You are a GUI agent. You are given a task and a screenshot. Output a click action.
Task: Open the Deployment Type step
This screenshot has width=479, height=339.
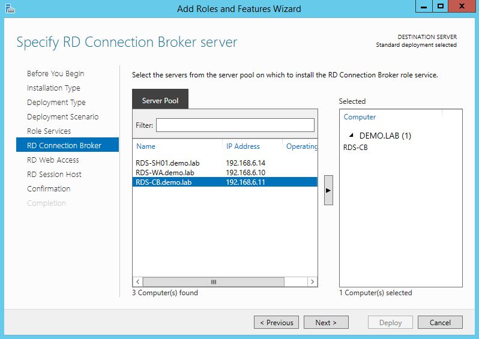[56, 102]
